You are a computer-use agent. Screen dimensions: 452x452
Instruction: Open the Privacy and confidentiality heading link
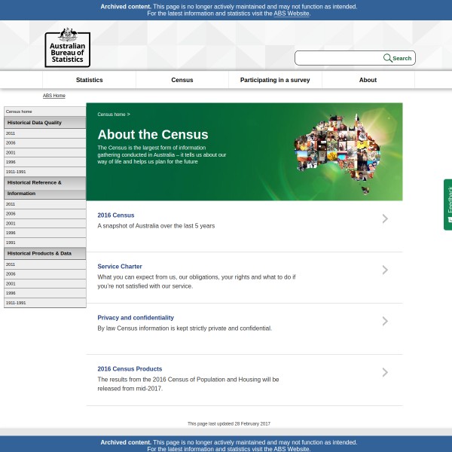[136, 318]
